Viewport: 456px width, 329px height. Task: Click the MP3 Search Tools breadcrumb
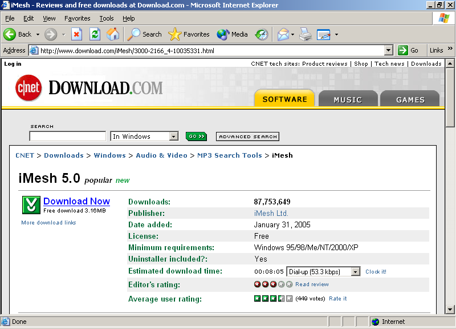(230, 155)
